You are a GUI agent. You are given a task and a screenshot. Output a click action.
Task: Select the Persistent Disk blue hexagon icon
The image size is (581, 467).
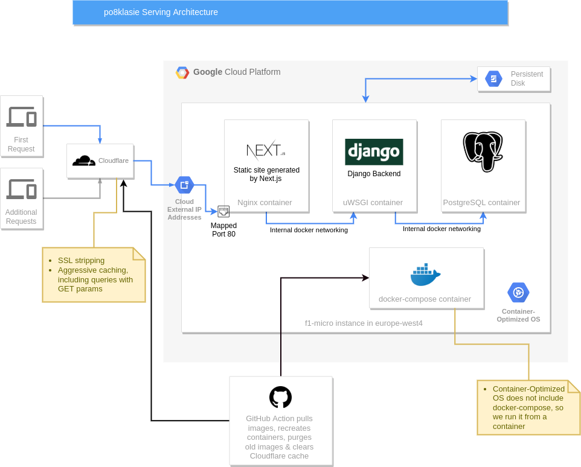pyautogui.click(x=493, y=79)
